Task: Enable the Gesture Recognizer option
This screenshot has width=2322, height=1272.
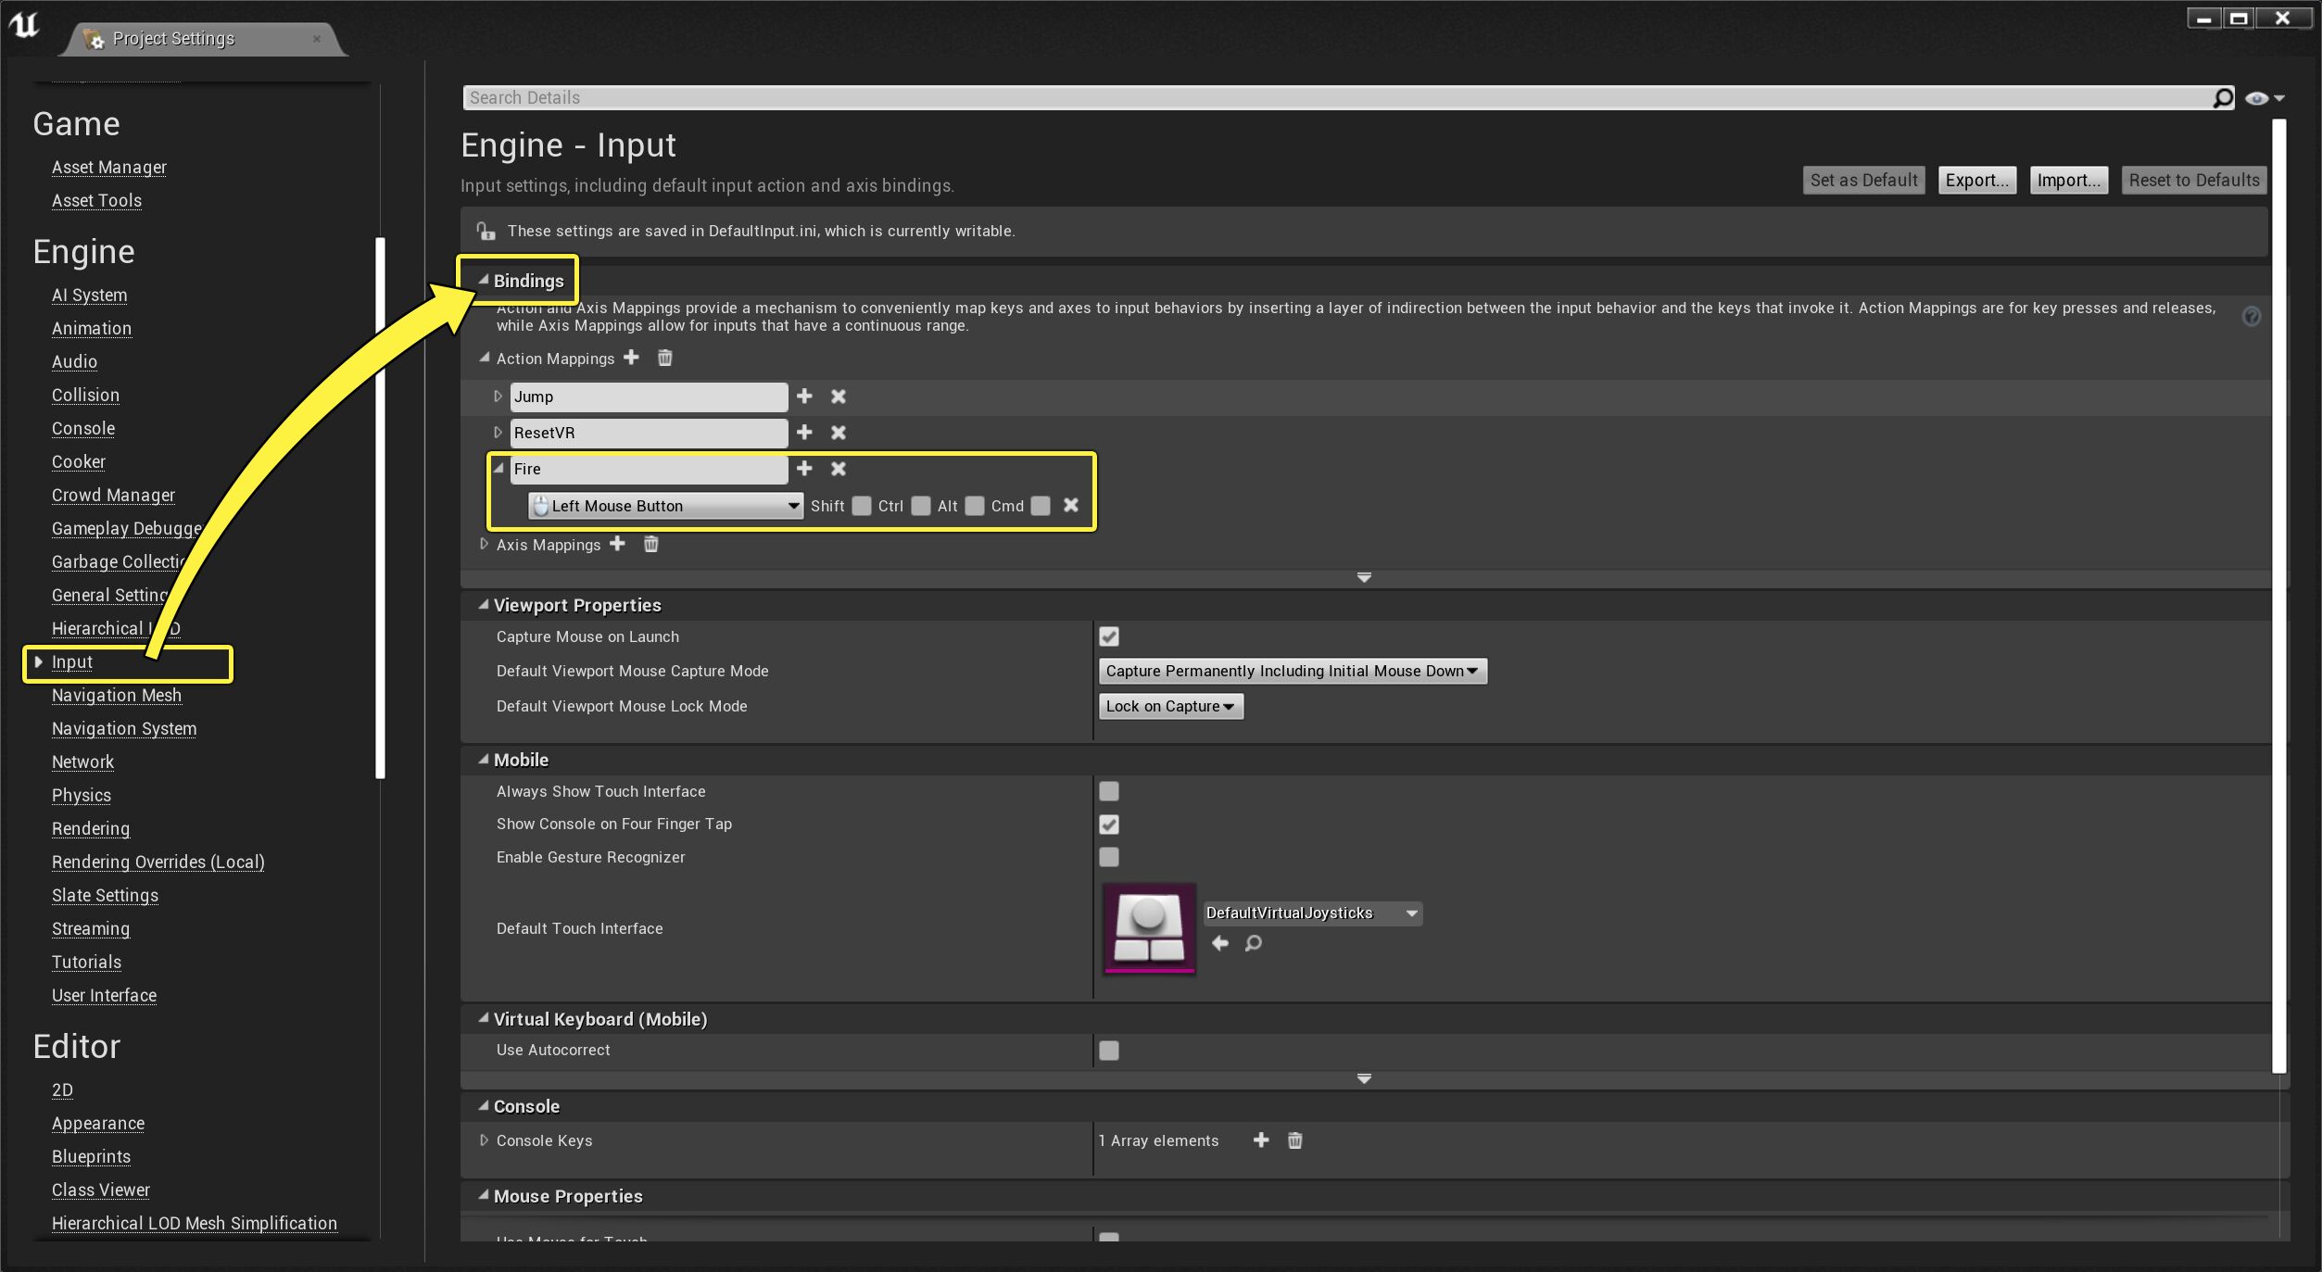Action: pyautogui.click(x=1108, y=858)
